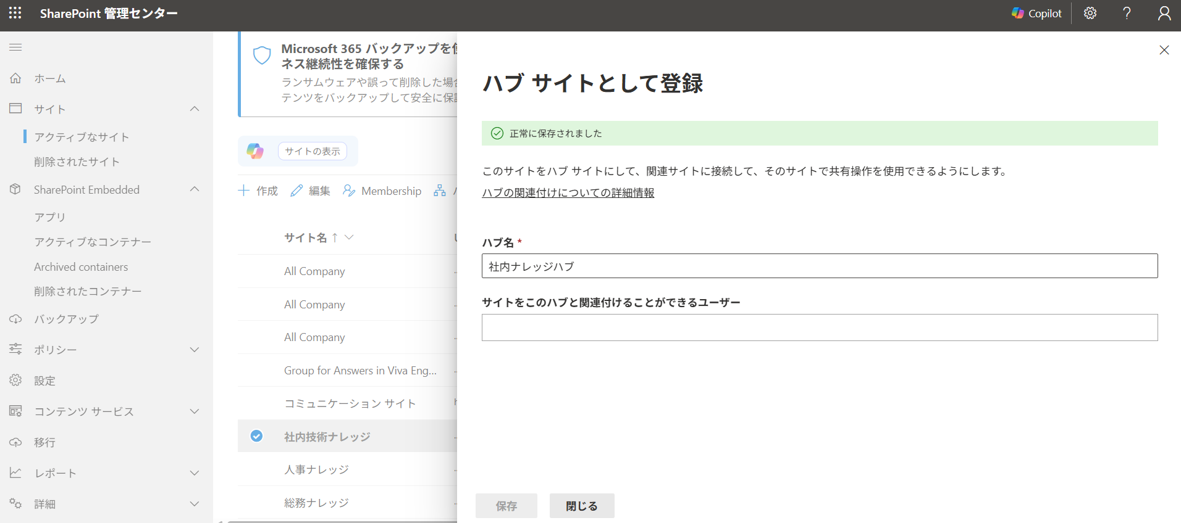This screenshot has width=1181, height=523.
Task: Click the Membership people icon
Action: (x=349, y=191)
